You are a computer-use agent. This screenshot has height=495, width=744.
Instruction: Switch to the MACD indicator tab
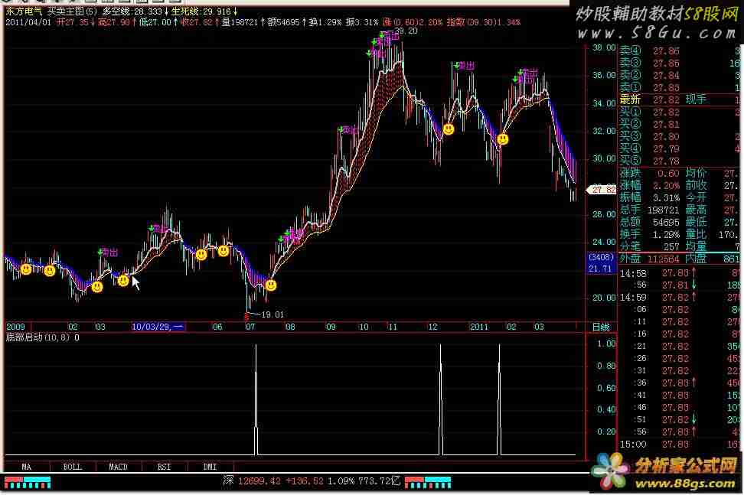click(x=118, y=467)
